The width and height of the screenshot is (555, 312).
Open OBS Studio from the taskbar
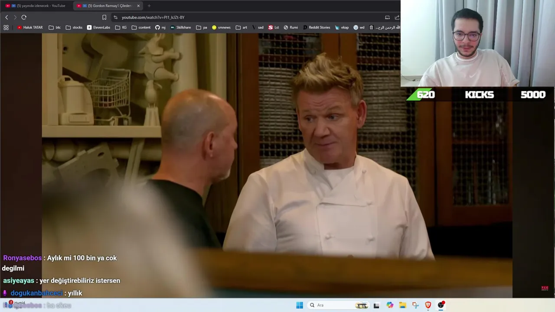point(441,305)
